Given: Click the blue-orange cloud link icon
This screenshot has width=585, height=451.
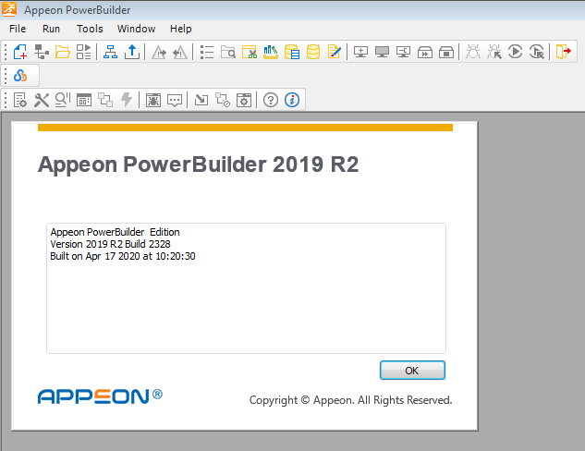Looking at the screenshot, I should (x=20, y=76).
